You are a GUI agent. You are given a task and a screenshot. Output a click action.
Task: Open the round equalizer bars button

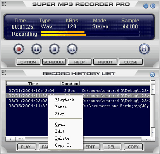(72, 49)
